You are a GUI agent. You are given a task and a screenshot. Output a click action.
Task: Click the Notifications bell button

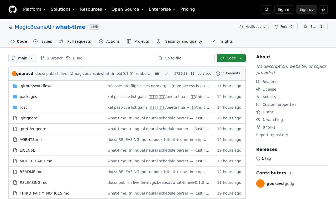(x=252, y=27)
